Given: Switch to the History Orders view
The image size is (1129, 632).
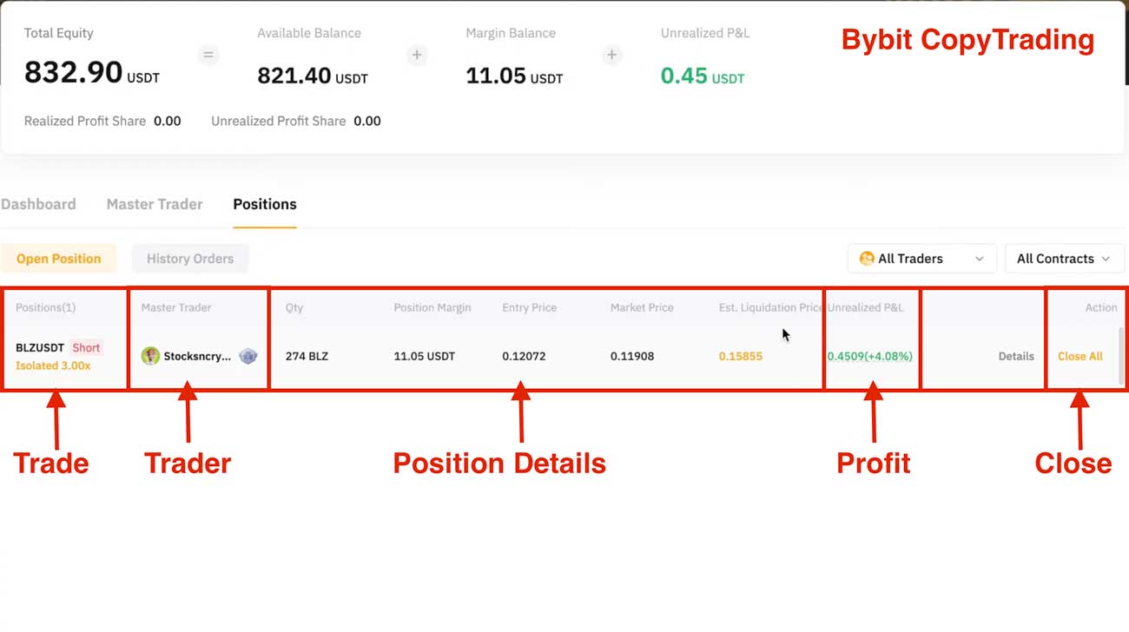Looking at the screenshot, I should click(x=189, y=258).
